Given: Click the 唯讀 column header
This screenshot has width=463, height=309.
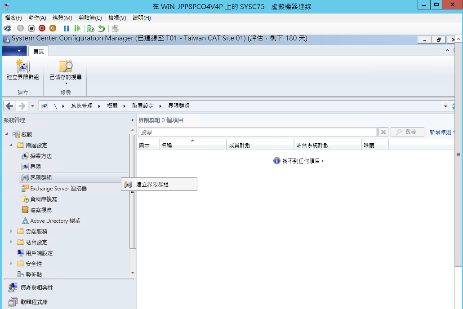Looking at the screenshot, I should pyautogui.click(x=375, y=145).
